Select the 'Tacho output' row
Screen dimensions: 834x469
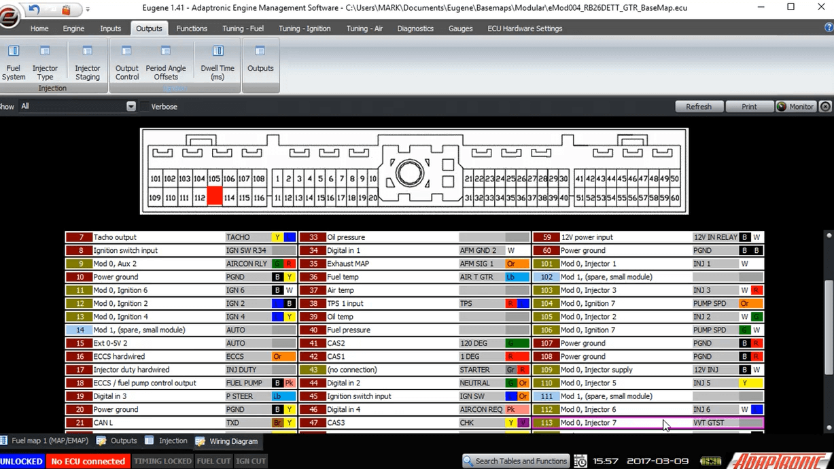point(181,237)
